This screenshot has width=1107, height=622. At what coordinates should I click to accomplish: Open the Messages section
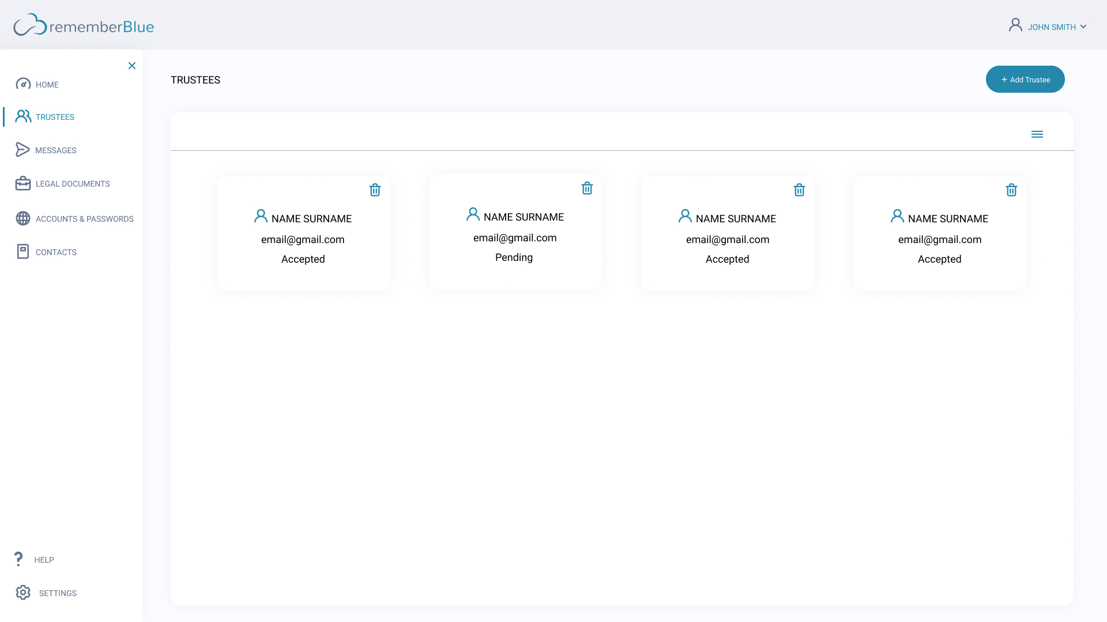[x=55, y=150]
